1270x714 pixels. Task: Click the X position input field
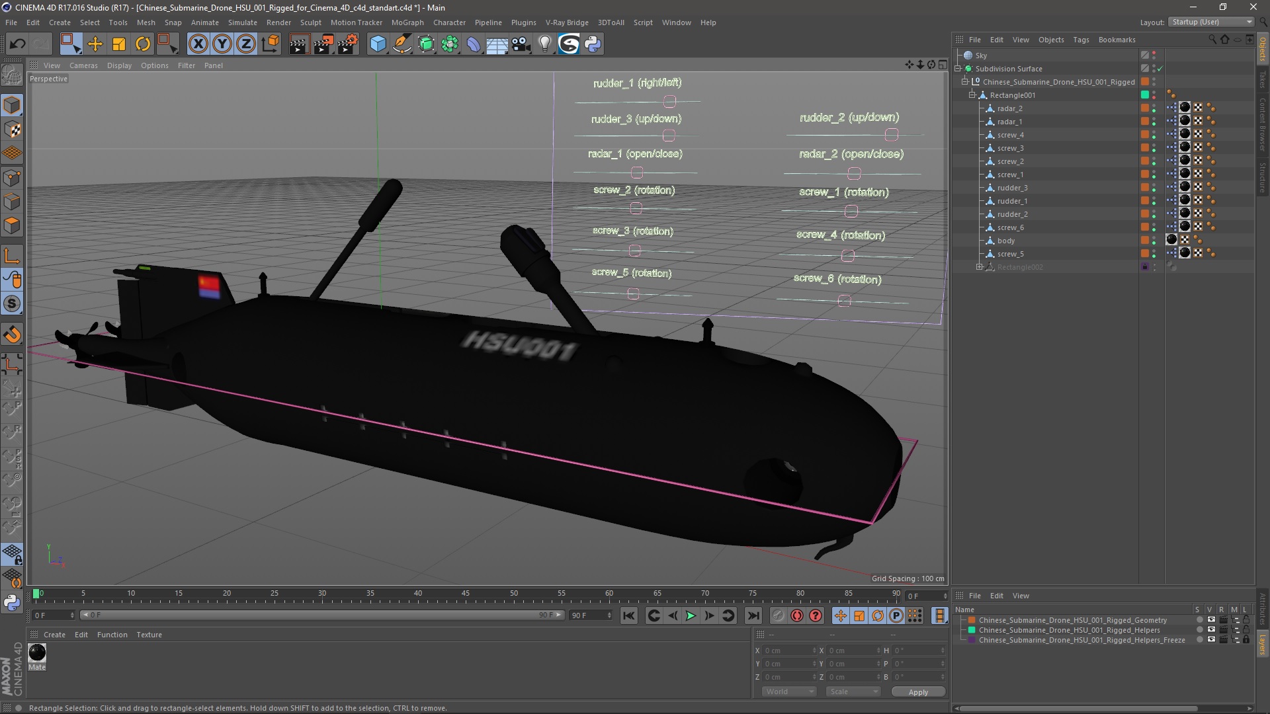tap(790, 651)
